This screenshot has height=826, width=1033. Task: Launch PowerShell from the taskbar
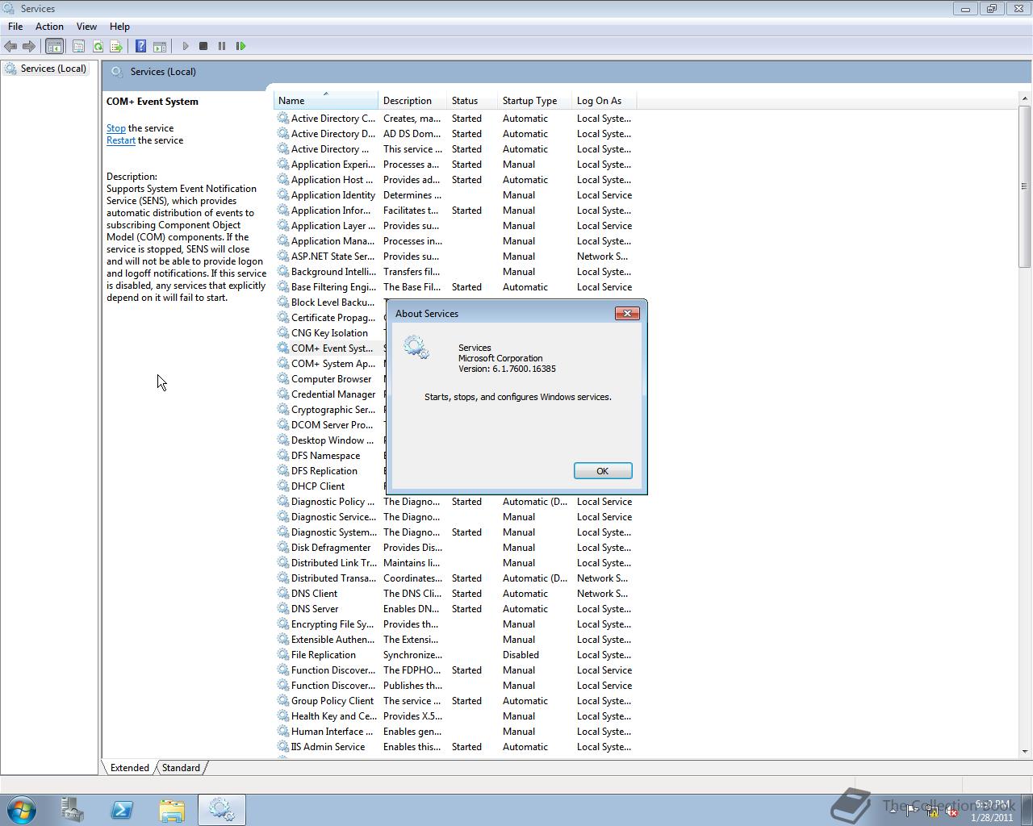click(122, 810)
